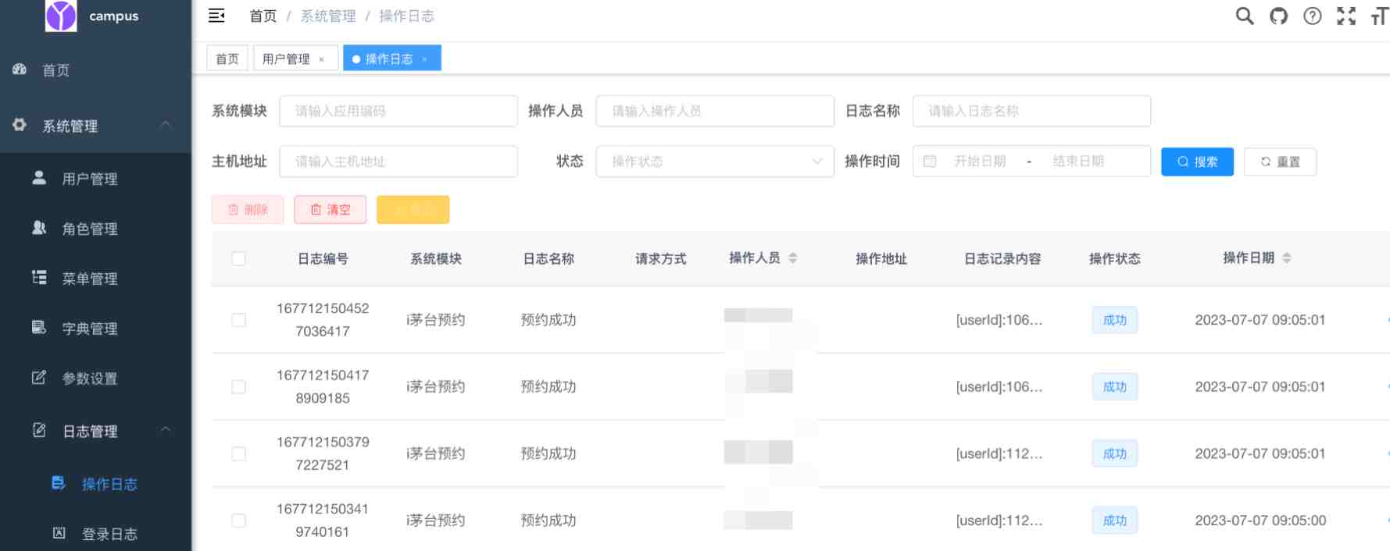Check the first log row checkbox
1390x551 pixels.
pos(239,320)
